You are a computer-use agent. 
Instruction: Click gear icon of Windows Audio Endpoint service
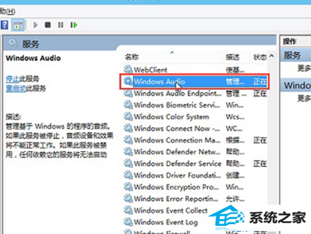(x=128, y=93)
